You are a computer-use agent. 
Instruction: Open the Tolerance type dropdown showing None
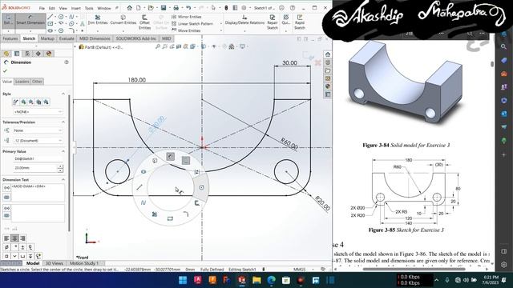click(x=38, y=130)
